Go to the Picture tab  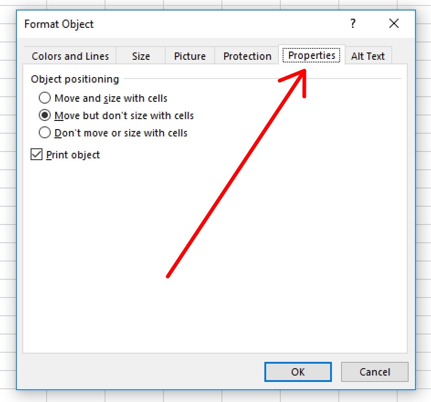[189, 56]
